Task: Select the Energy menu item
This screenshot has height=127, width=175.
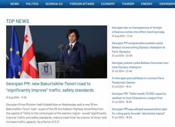Action: pyautogui.click(x=147, y=4)
